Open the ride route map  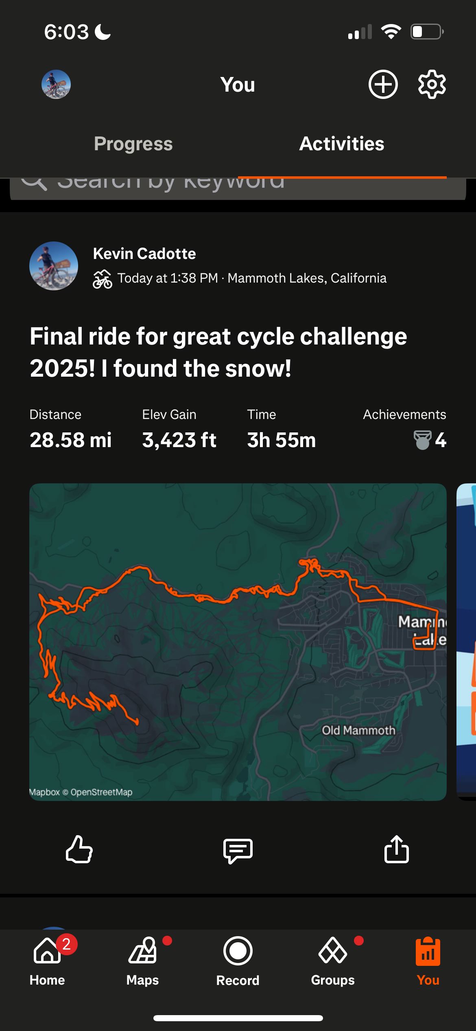[238, 642]
